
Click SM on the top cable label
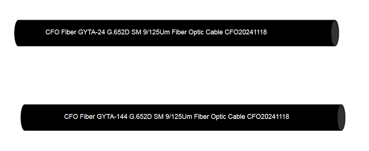coord(136,33)
